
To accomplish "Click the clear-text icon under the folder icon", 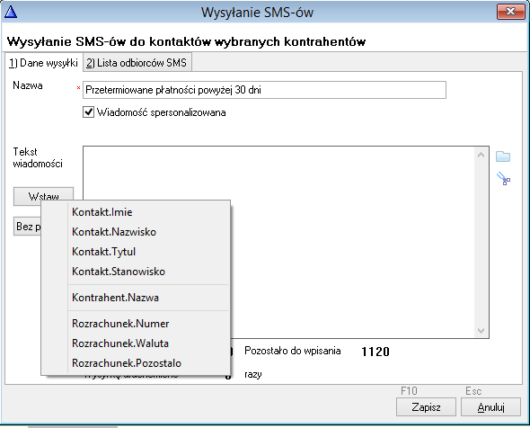I will pyautogui.click(x=503, y=179).
